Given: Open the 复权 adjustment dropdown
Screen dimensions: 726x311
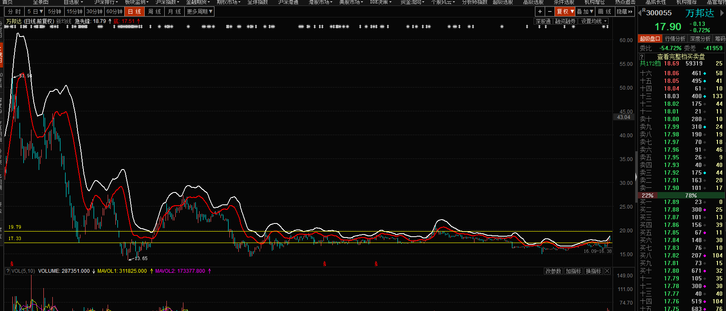Looking at the screenshot, I should tap(565, 11).
